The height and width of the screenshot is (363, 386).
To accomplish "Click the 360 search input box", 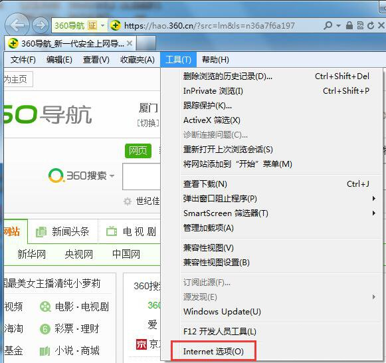I will (142, 176).
